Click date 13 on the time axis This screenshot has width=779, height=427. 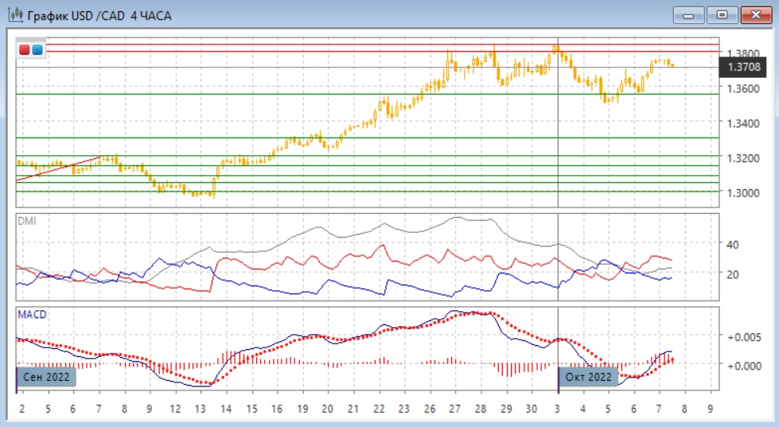(x=201, y=409)
